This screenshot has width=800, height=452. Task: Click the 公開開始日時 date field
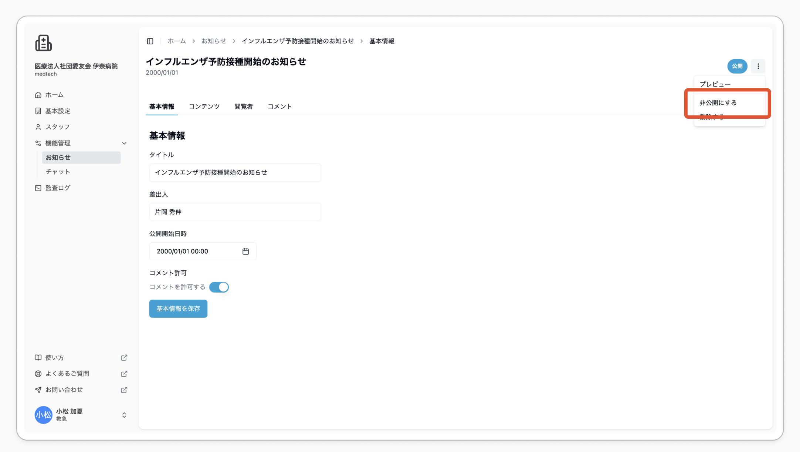coord(203,252)
